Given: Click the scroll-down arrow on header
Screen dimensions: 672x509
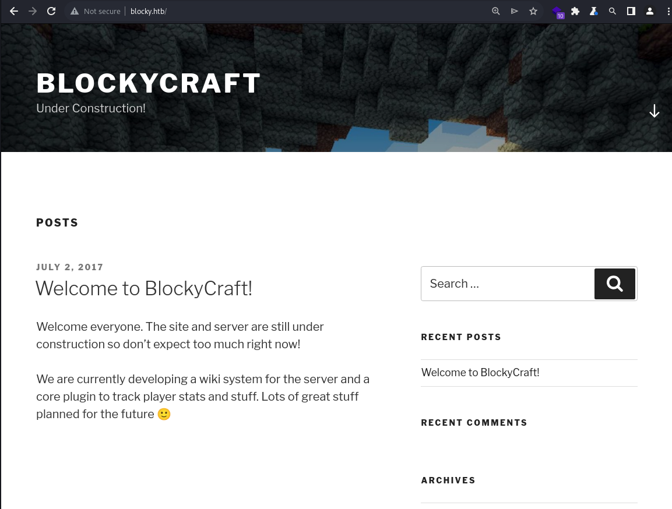Looking at the screenshot, I should [x=655, y=111].
